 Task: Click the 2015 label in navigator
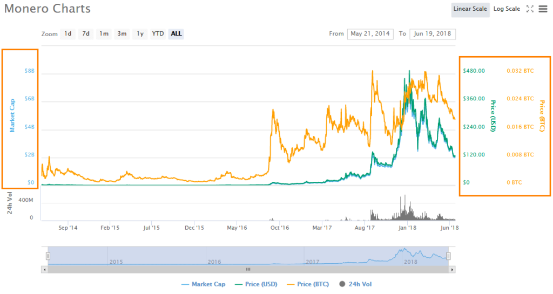(116, 262)
